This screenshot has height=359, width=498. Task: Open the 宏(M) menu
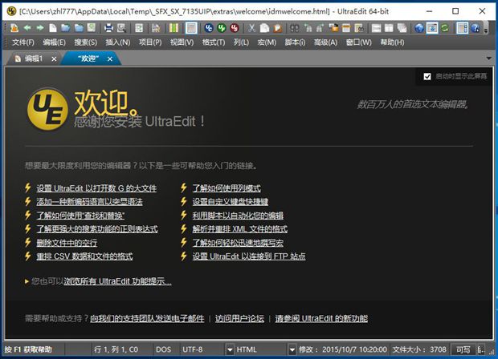pos(267,42)
